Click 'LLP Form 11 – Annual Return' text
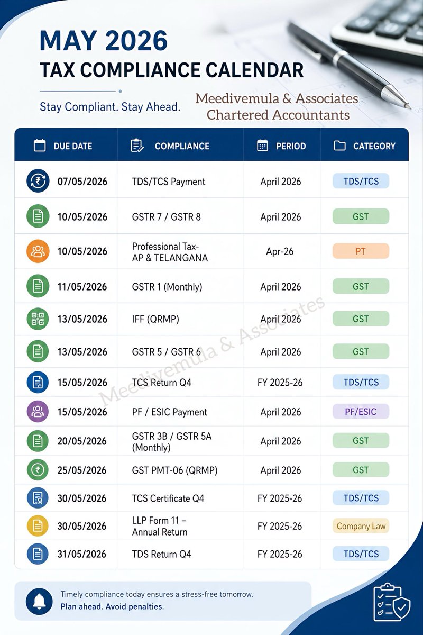The width and height of the screenshot is (423, 635). [x=160, y=527]
